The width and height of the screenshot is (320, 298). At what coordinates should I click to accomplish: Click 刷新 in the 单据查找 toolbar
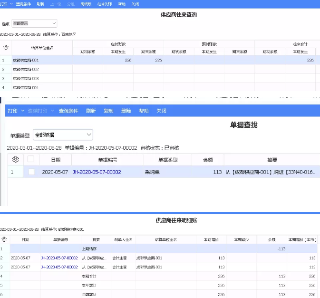pyautogui.click(x=91, y=111)
